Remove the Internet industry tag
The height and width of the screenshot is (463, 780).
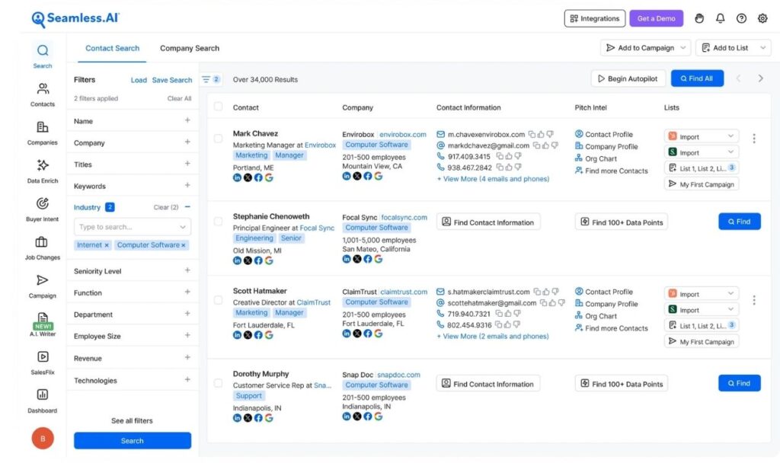pos(107,245)
